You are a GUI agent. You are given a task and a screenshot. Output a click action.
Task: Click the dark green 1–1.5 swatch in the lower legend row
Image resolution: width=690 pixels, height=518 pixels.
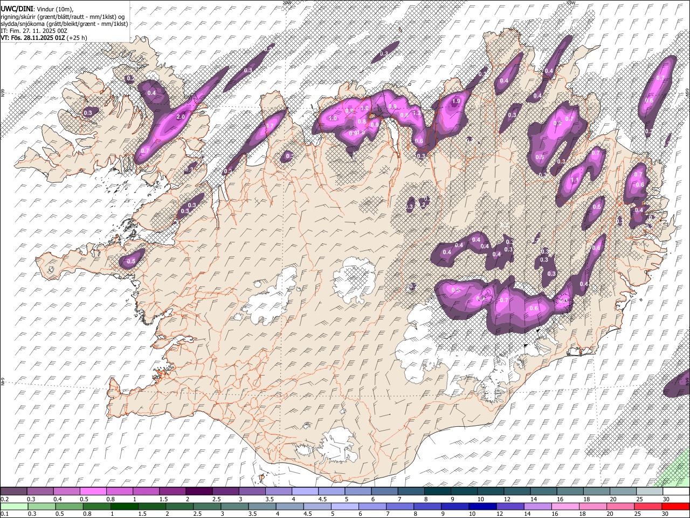coord(124,506)
